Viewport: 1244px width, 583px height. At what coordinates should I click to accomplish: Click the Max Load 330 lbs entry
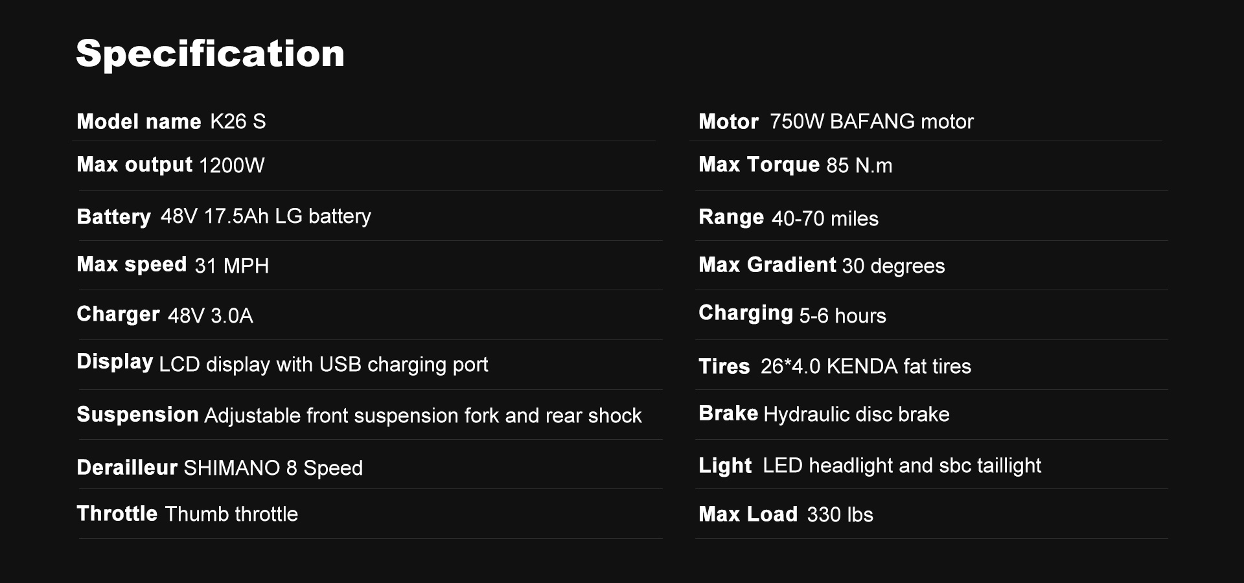[786, 514]
